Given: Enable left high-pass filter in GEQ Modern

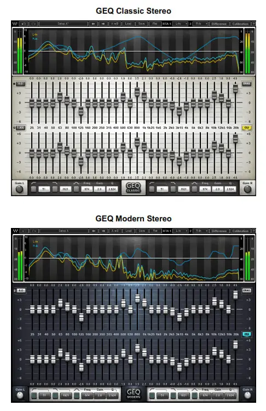Looking at the screenshot, I should [34, 395].
